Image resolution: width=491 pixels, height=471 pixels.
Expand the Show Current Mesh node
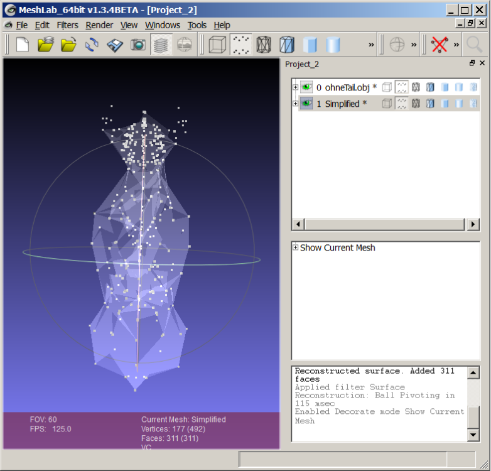point(295,247)
